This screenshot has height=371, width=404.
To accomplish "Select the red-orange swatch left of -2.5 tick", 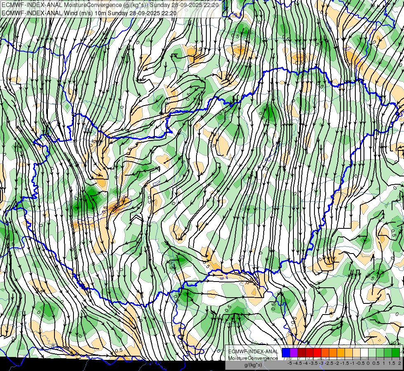I will pyautogui.click(x=325, y=353).
